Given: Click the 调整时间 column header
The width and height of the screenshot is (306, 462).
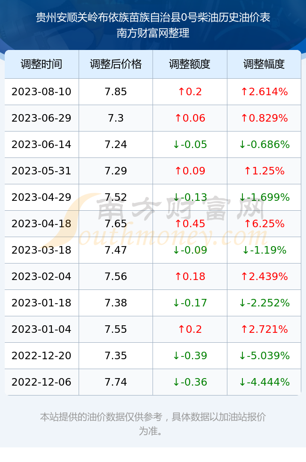Looking at the screenshot, I should click(x=41, y=64).
